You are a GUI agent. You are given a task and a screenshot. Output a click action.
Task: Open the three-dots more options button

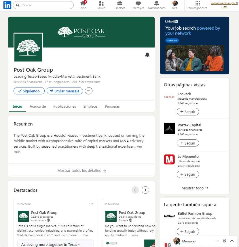(89, 91)
